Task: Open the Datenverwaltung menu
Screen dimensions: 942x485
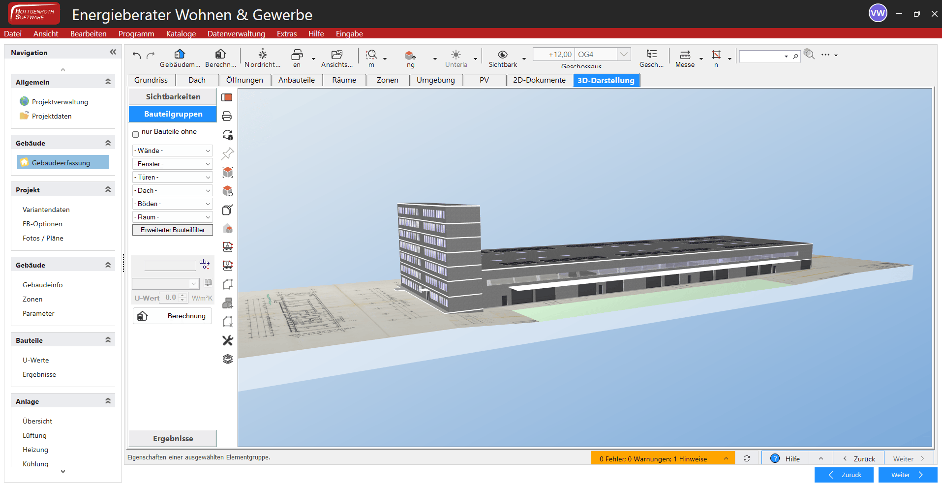Action: [236, 33]
